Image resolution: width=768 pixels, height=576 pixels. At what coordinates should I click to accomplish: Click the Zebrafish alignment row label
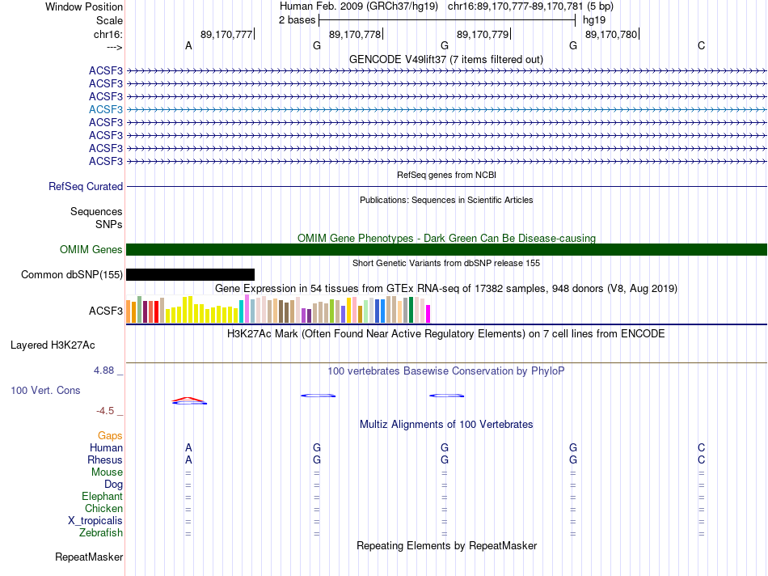coord(101,532)
